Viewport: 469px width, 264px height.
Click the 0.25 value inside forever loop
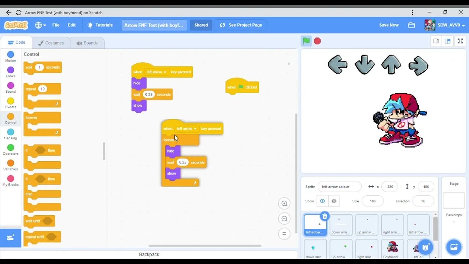pyautogui.click(x=182, y=162)
